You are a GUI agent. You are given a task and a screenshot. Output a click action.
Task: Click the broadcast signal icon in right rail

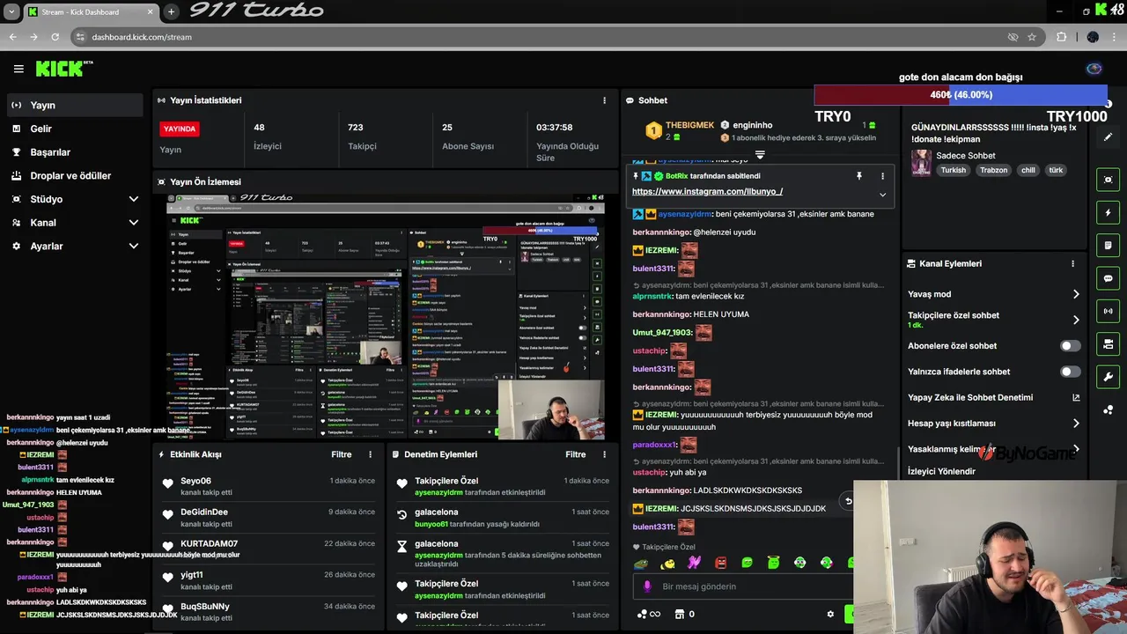[1108, 311]
